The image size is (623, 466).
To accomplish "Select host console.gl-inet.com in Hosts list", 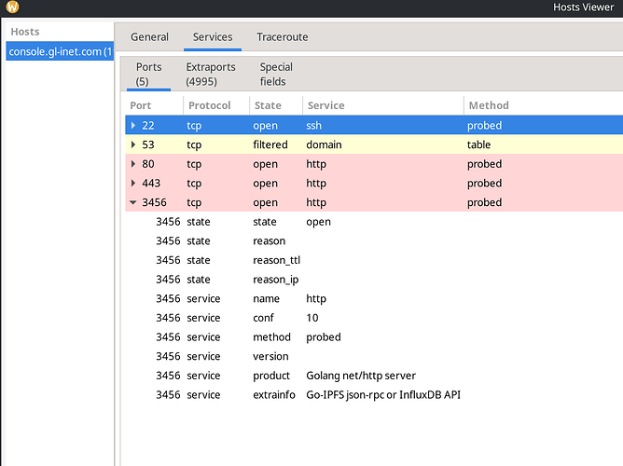I will [x=60, y=51].
